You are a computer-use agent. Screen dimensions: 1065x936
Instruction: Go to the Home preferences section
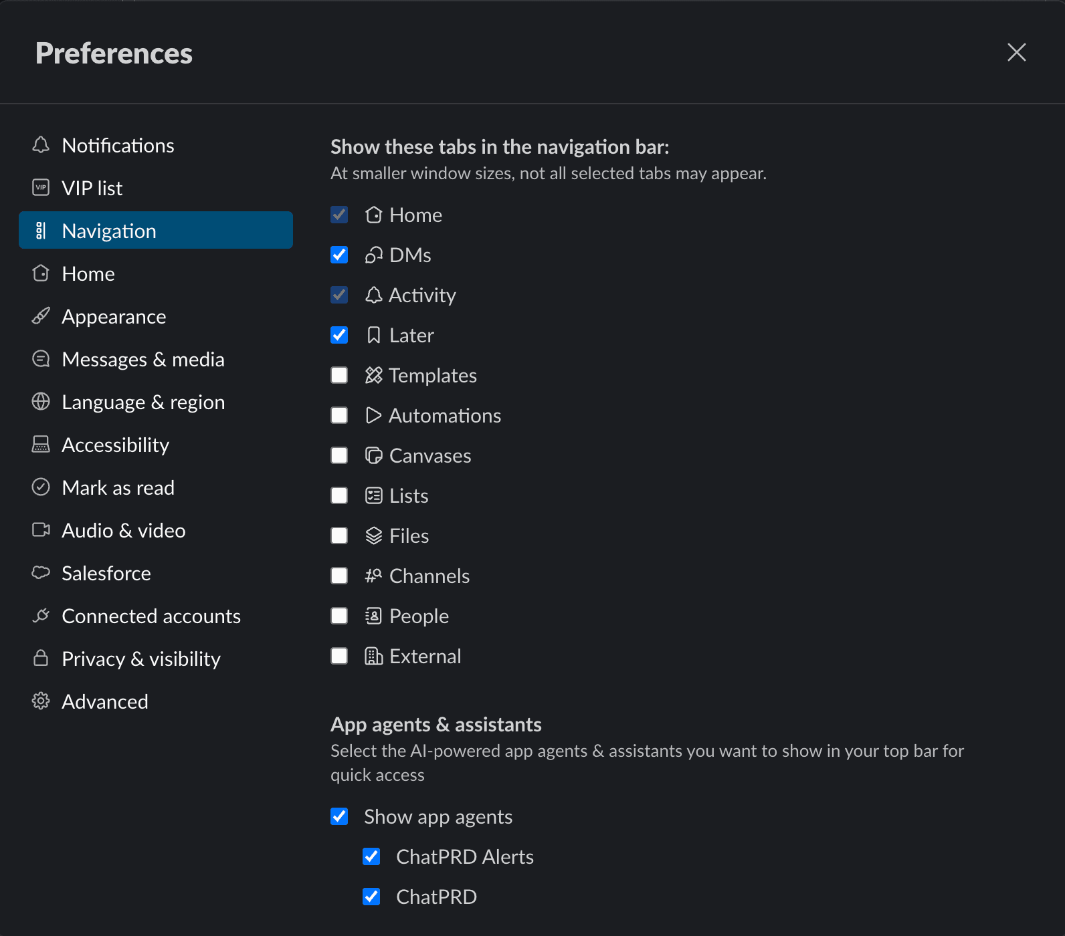(88, 273)
